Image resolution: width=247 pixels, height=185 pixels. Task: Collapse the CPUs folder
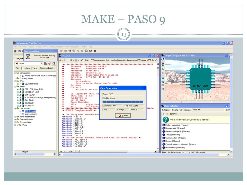click(x=15, y=81)
